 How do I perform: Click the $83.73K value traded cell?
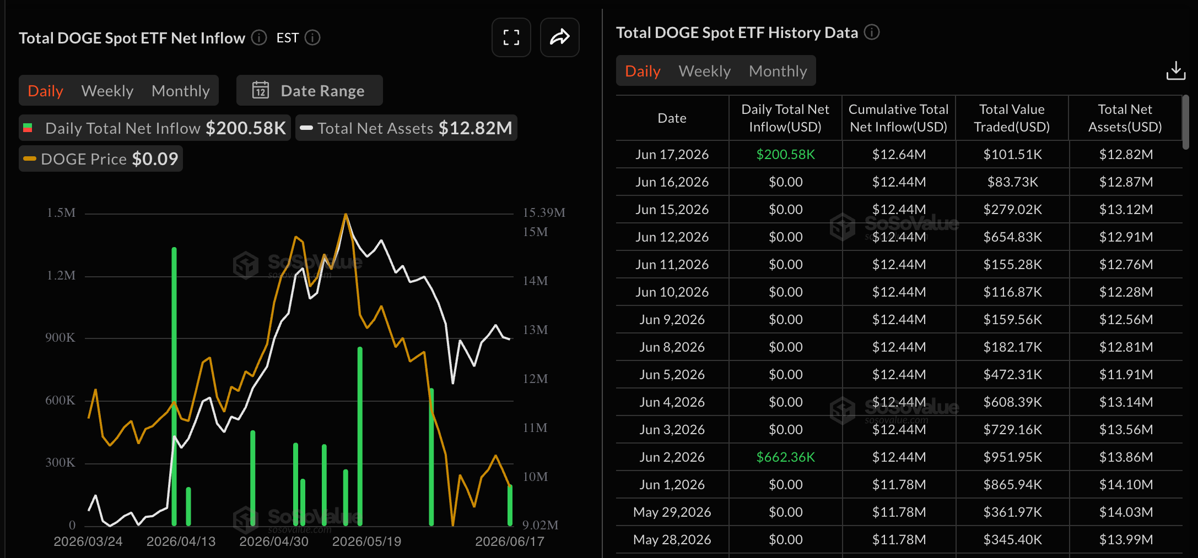pos(1013,182)
